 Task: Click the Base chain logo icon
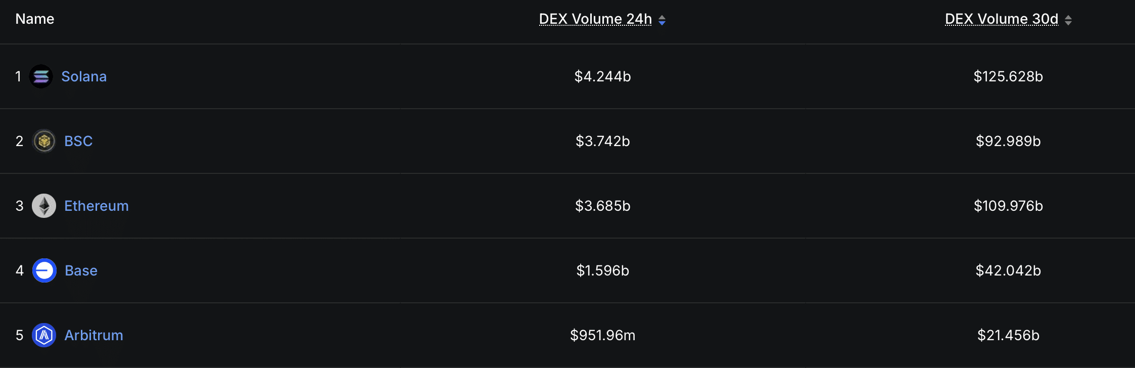tap(44, 270)
